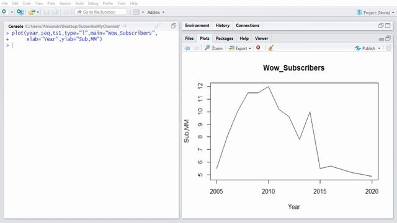Maximize the Plots pane
This screenshot has width=397, height=223.
(388, 38)
